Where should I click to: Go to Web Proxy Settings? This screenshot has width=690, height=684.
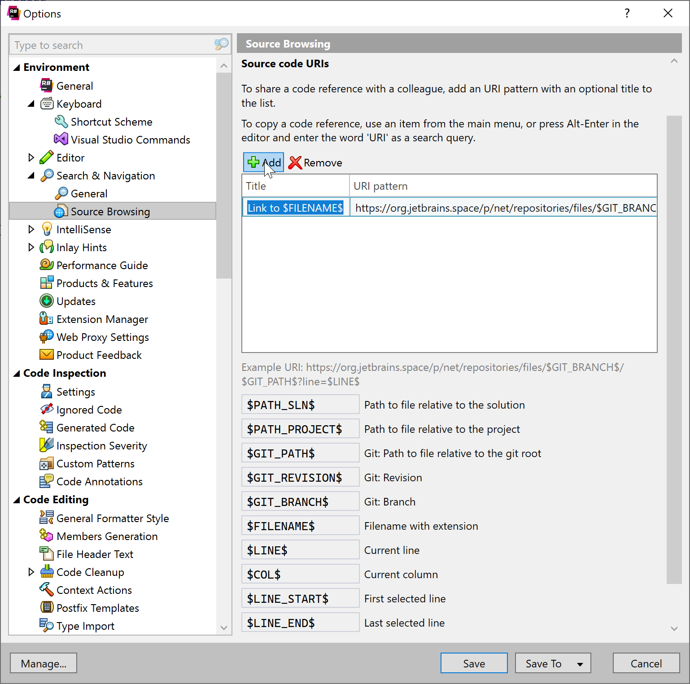coord(102,337)
